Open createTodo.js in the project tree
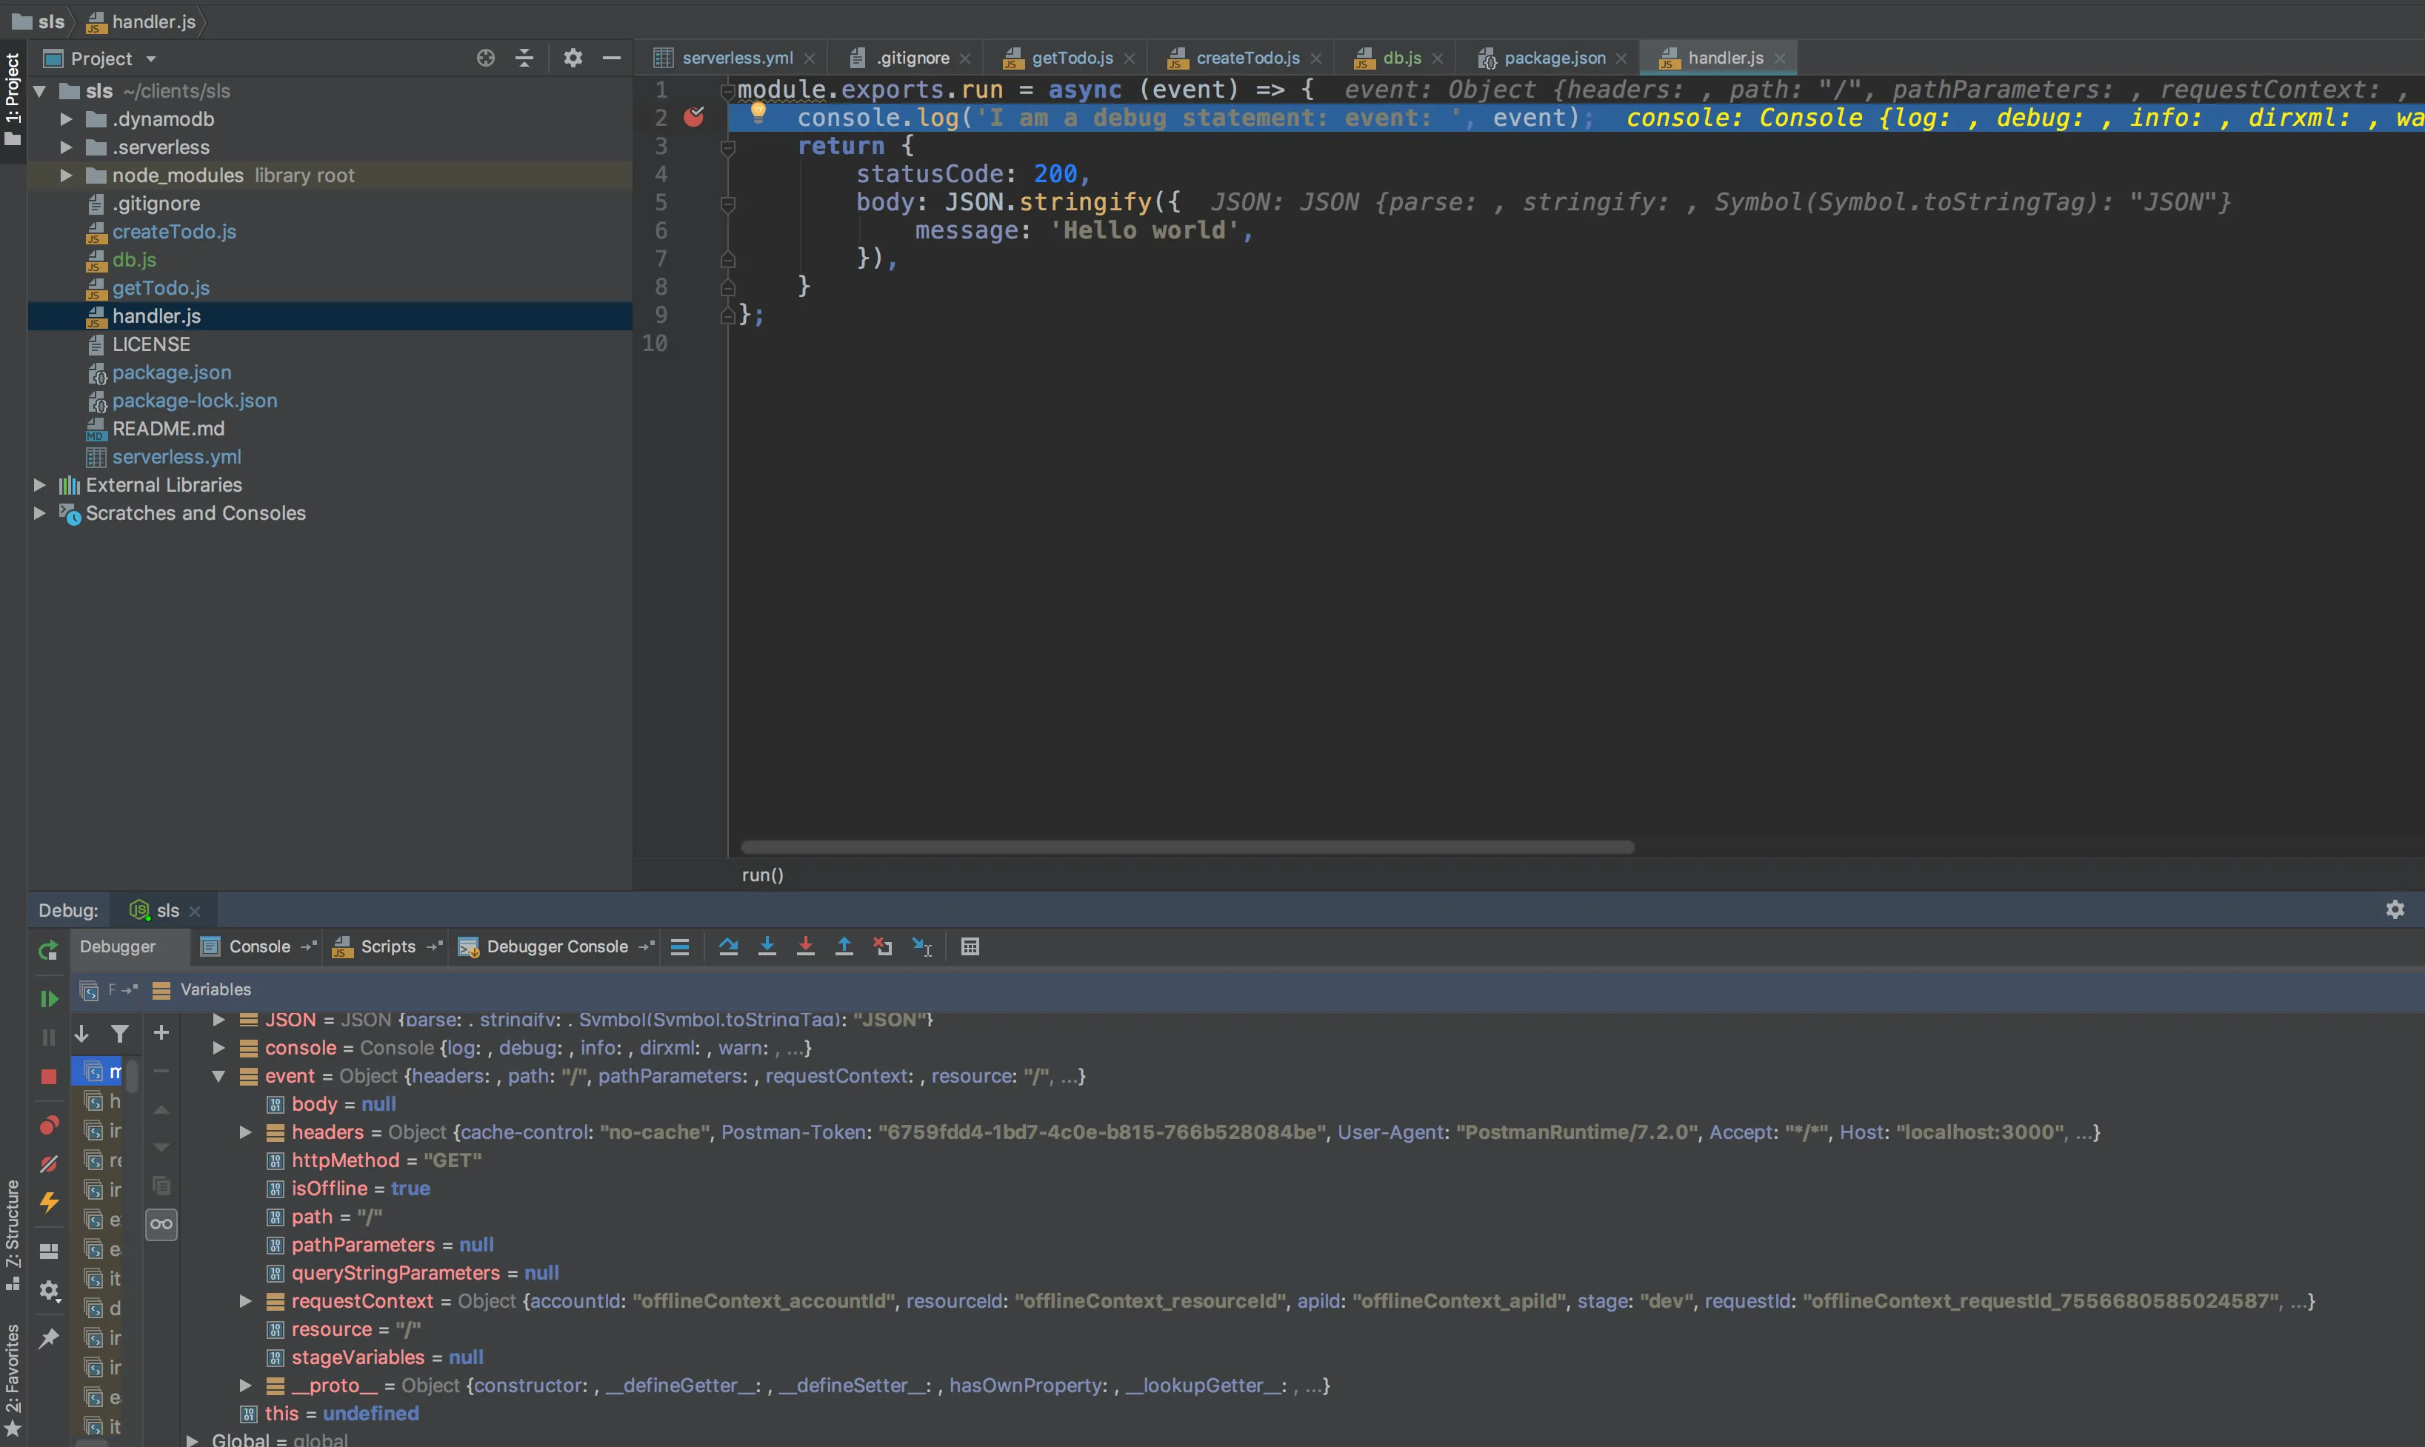 tap(173, 232)
